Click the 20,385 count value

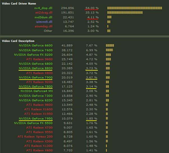pyautogui.click(x=67, y=68)
